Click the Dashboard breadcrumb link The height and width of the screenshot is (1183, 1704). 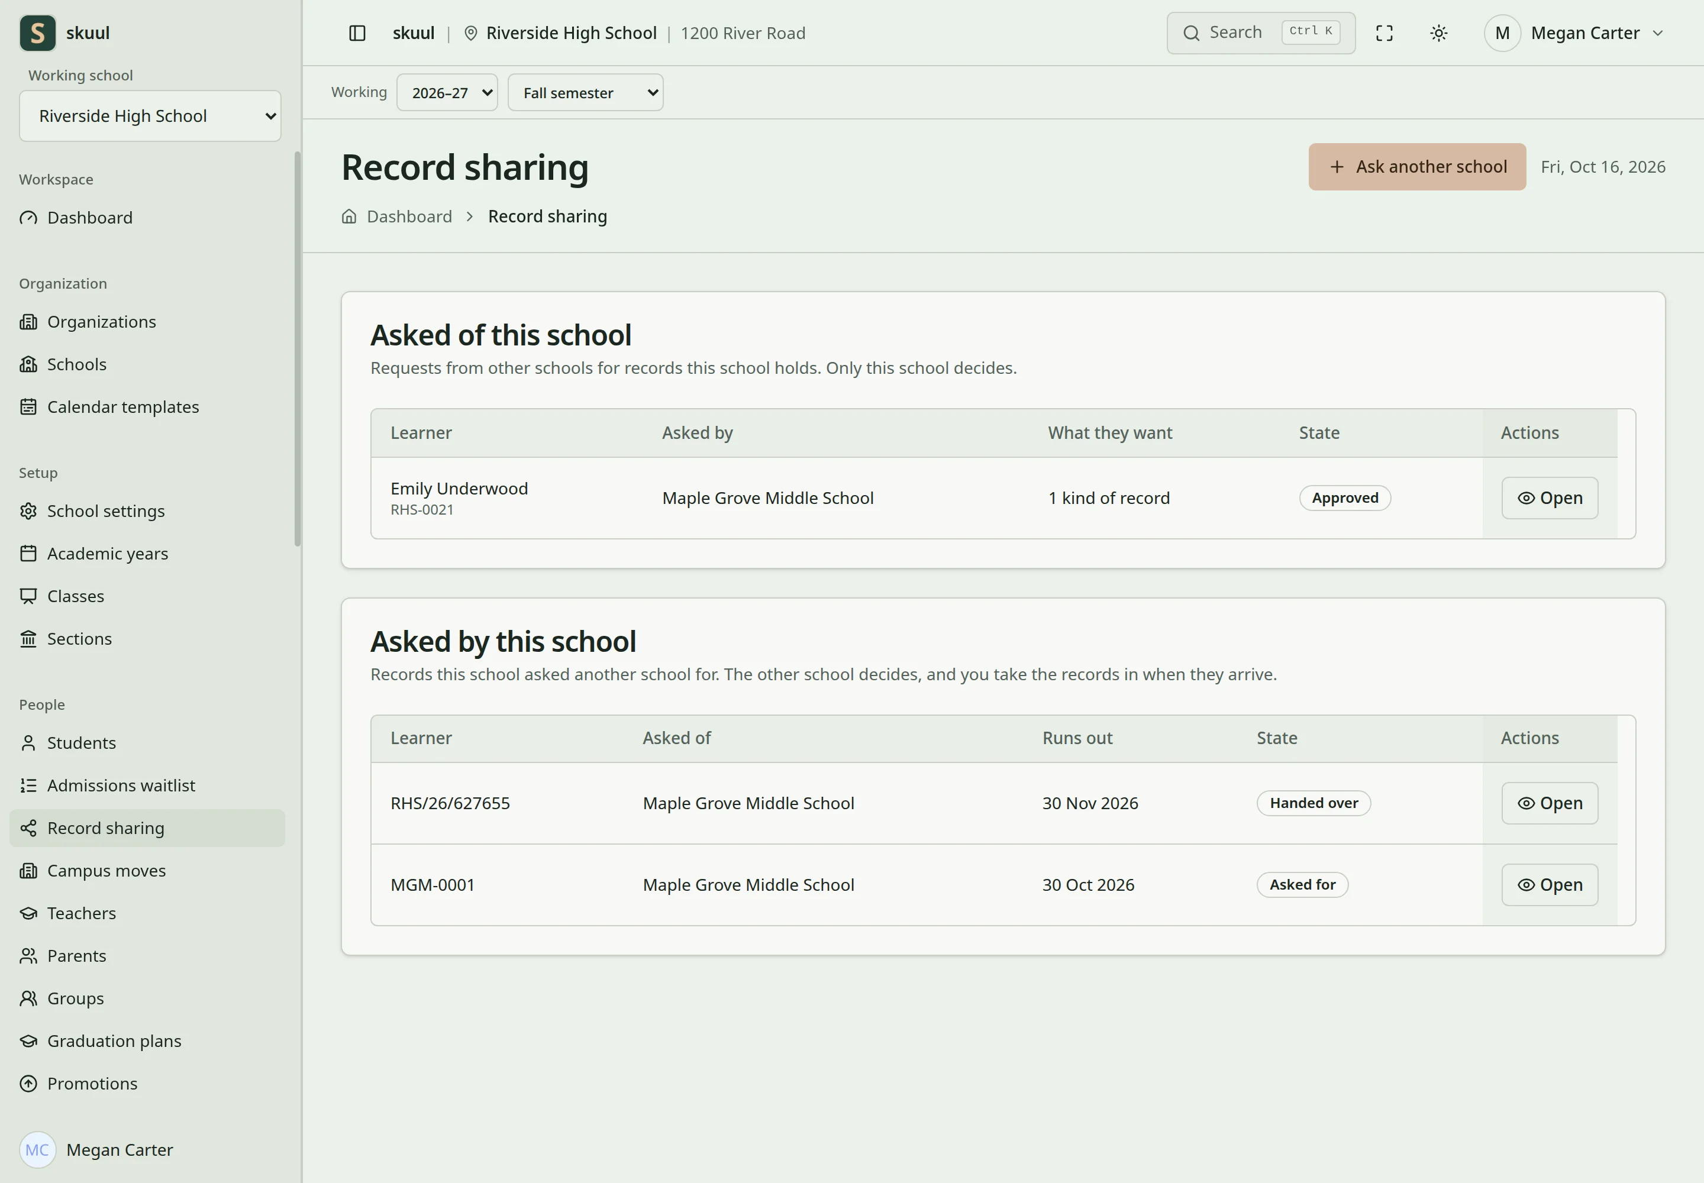[x=409, y=216]
